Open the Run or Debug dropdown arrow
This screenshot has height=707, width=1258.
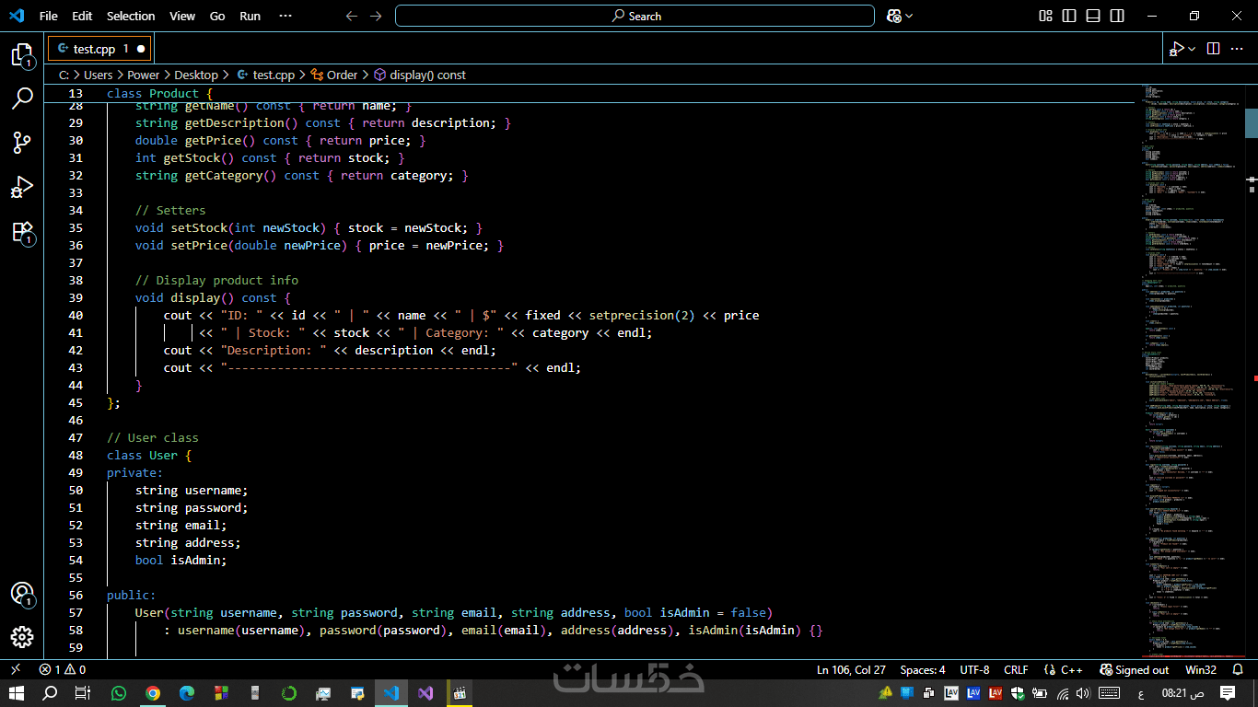click(x=1192, y=48)
